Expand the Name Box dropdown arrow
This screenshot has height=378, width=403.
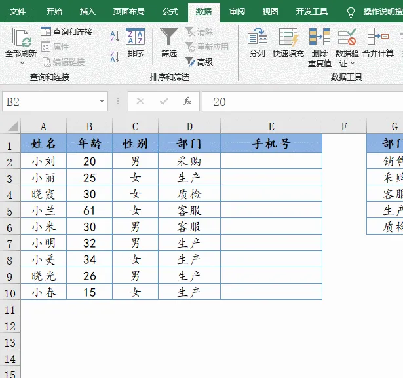102,101
